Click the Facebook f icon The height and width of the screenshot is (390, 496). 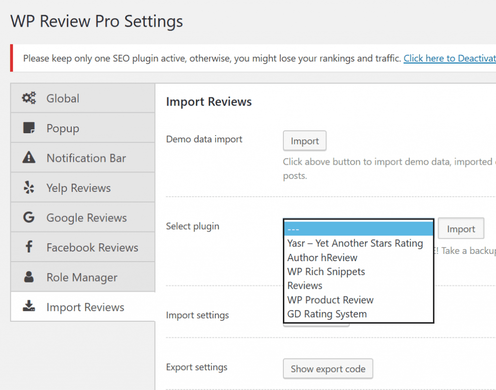click(29, 247)
